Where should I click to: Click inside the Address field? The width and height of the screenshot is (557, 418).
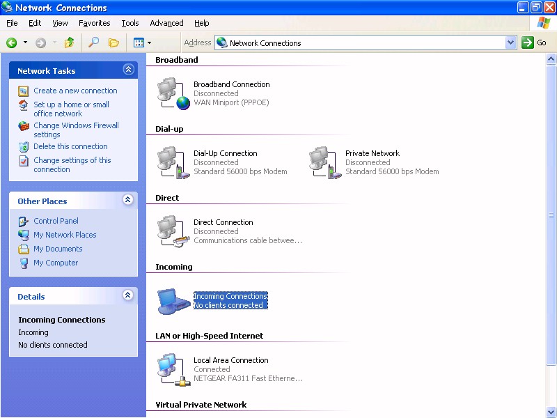pos(365,42)
